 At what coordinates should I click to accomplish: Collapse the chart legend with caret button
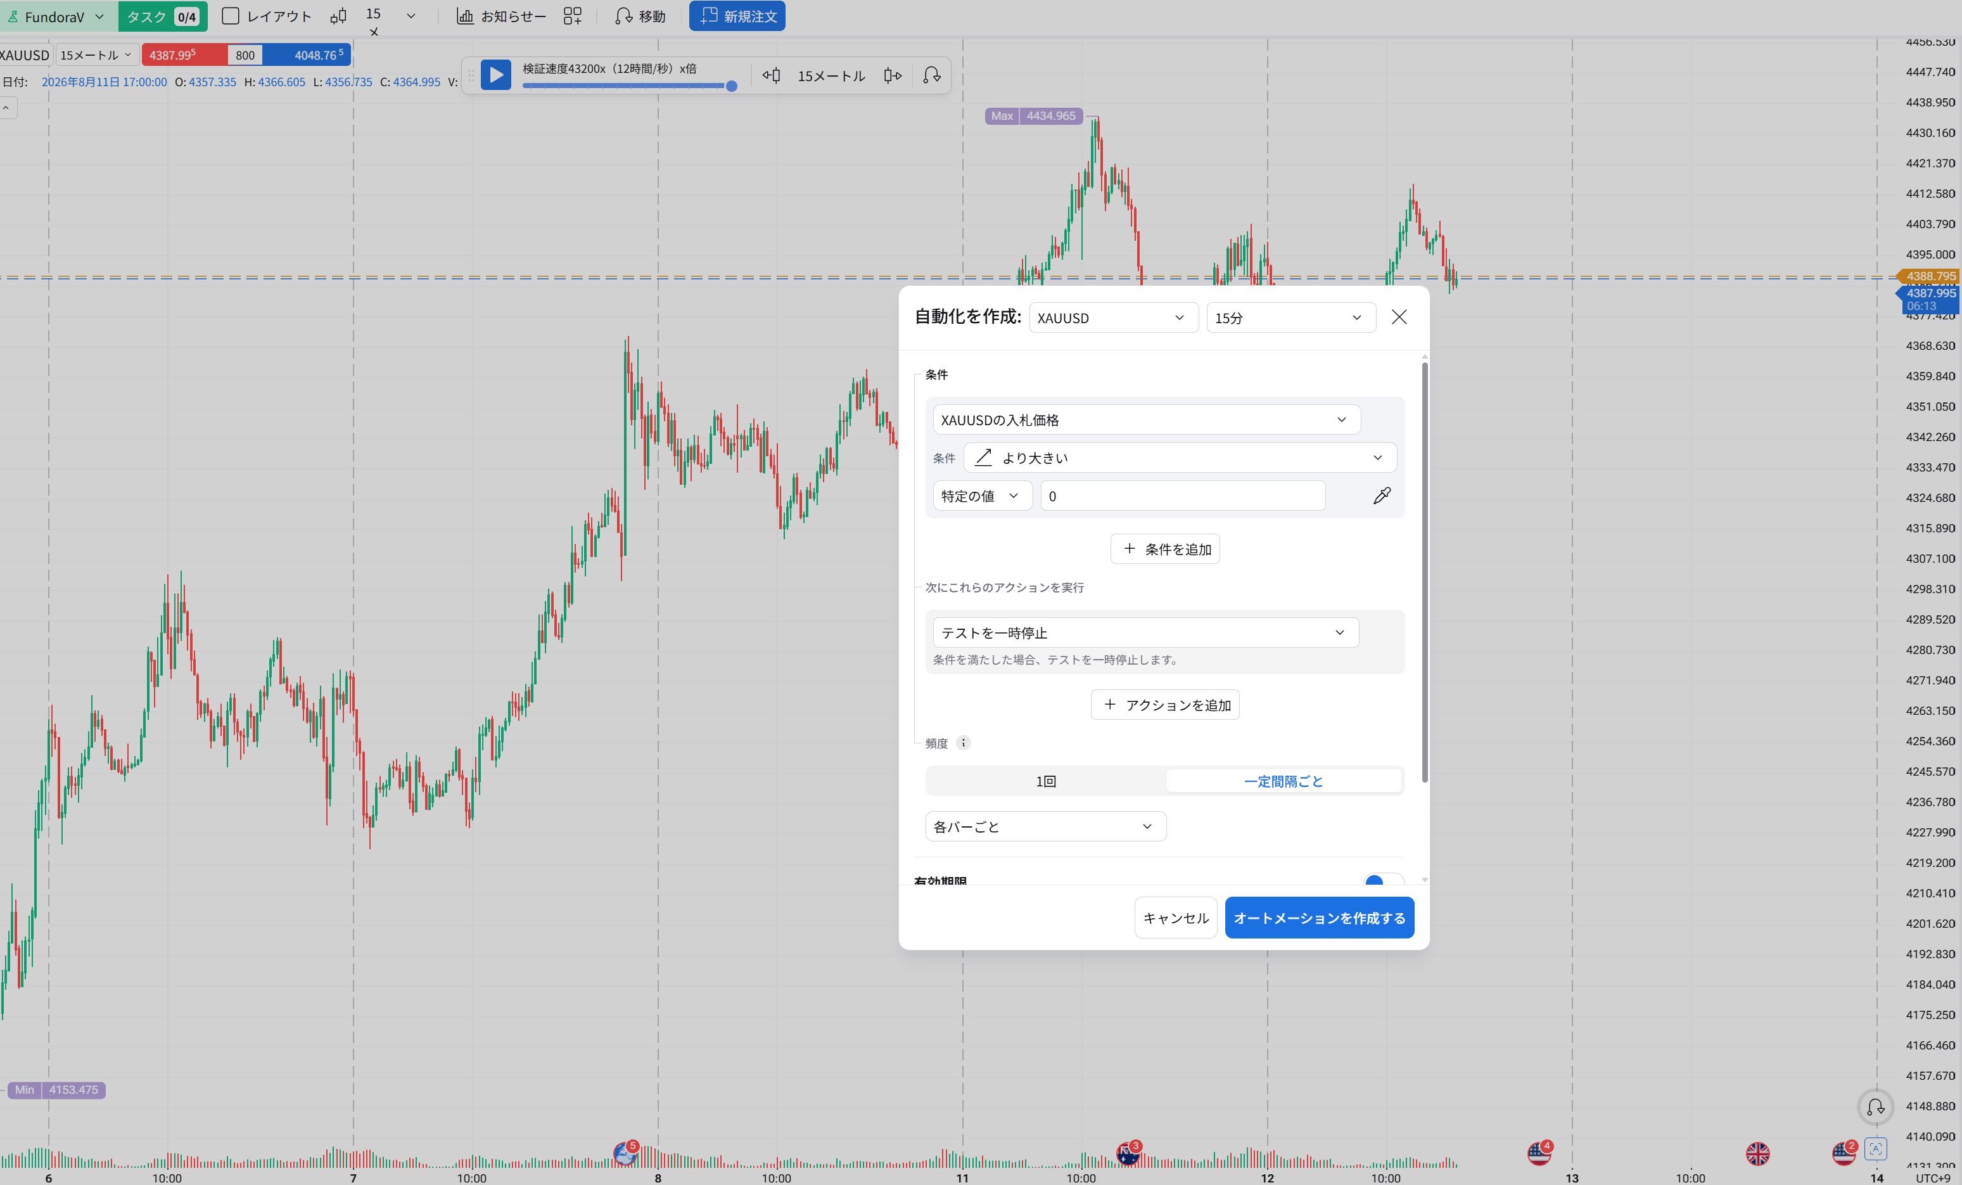click(x=6, y=108)
